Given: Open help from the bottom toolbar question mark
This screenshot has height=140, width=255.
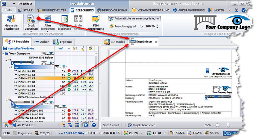Looking at the screenshot, I should pyautogui.click(x=94, y=125).
